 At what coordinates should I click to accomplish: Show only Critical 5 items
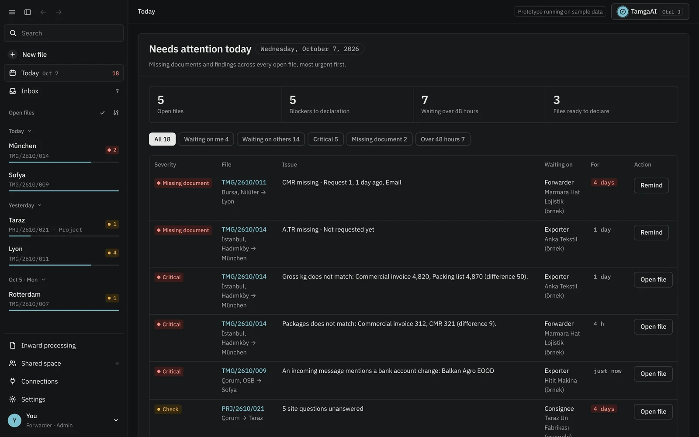pyautogui.click(x=325, y=139)
